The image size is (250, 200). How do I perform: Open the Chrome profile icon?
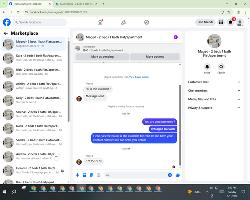[x=238, y=12]
